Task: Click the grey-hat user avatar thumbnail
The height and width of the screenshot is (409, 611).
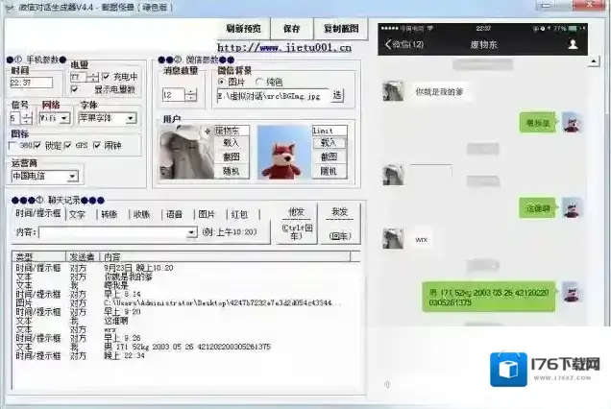Action: [x=187, y=153]
